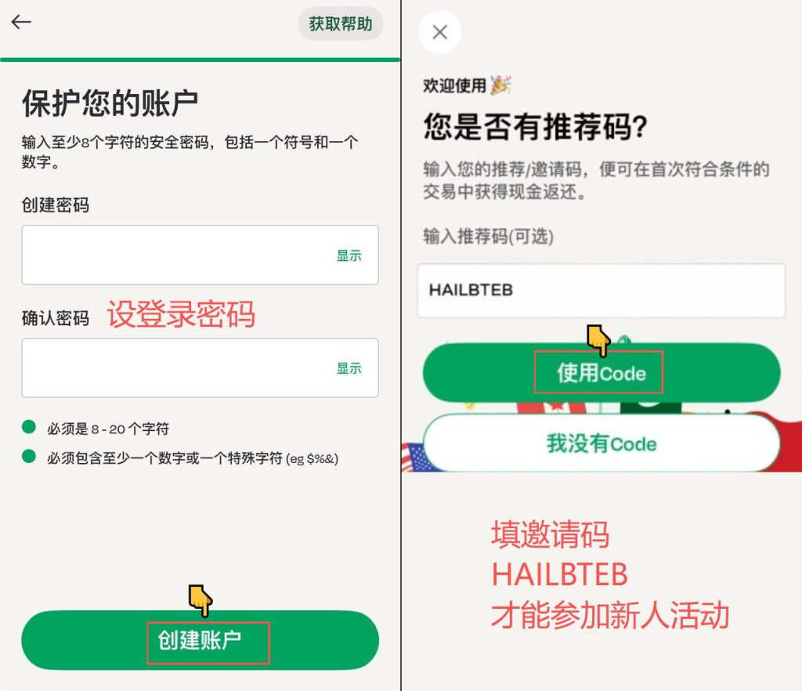The image size is (802, 691).
Task: Choose the 我没有Code button
Action: 601,443
